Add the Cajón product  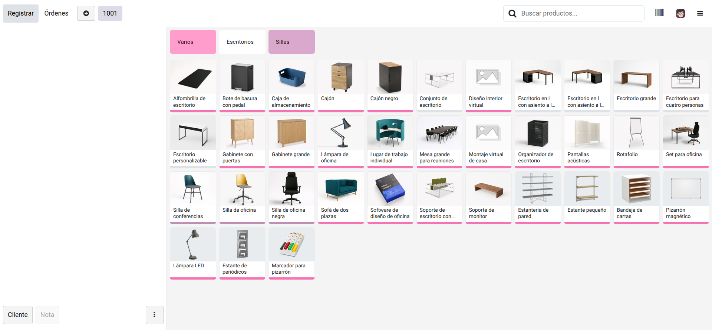pos(341,86)
